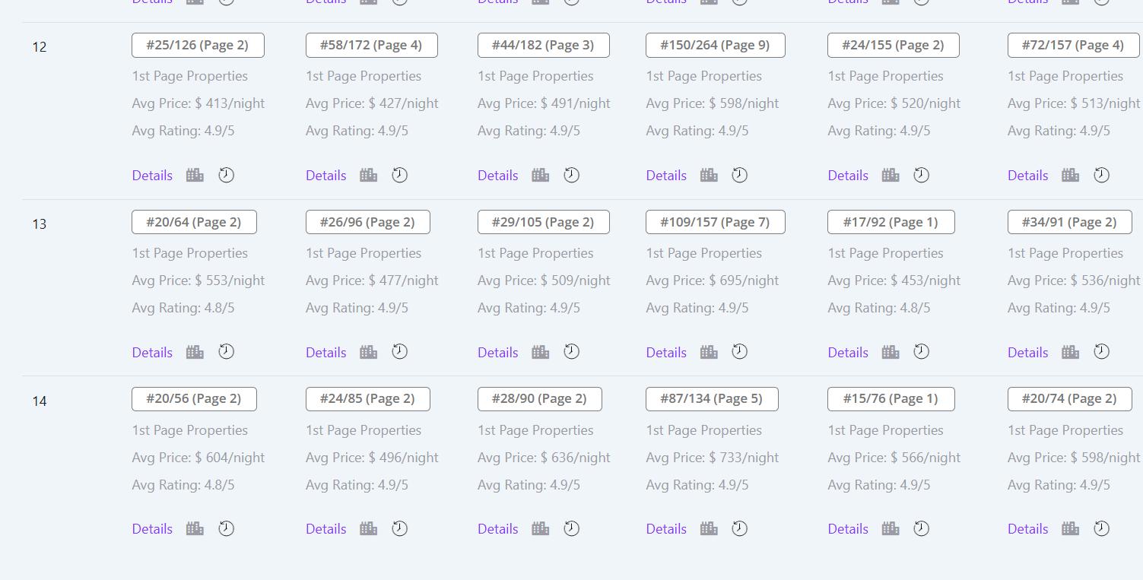Click Details link in the #109/157 cell
The height and width of the screenshot is (580, 1143).
666,352
